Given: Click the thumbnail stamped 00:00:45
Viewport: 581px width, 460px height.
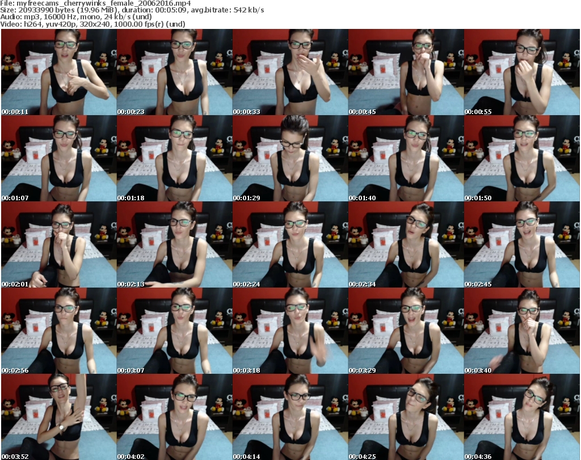Looking at the screenshot, I should 406,72.
